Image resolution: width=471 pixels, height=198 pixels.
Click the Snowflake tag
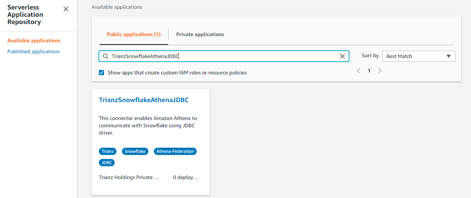coord(135,151)
